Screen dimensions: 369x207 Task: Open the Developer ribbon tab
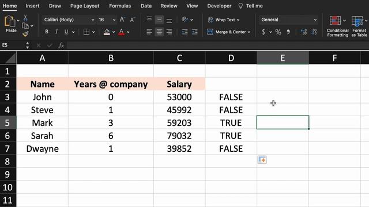[219, 6]
